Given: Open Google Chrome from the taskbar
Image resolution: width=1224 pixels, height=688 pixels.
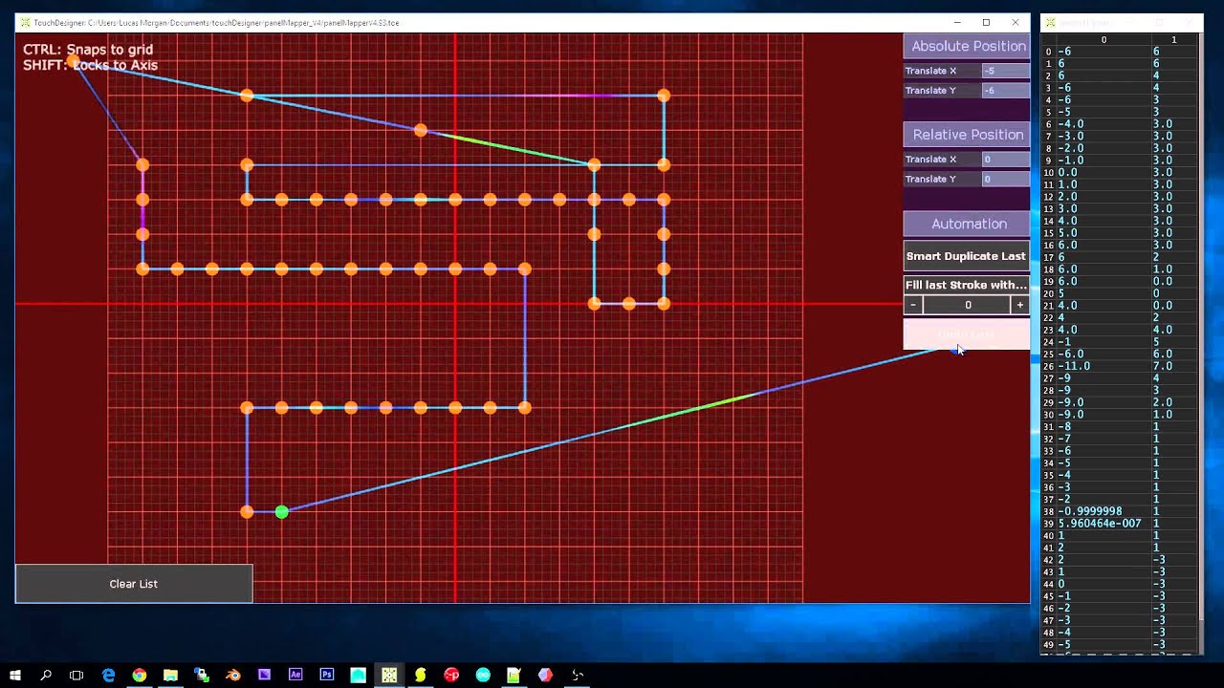Looking at the screenshot, I should (140, 675).
